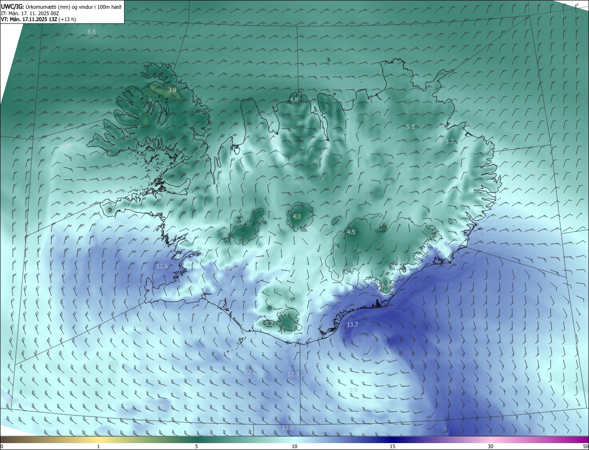The height and width of the screenshot is (450, 589).
Task: Click the '50' label on the colour scale
Action: 585,446
